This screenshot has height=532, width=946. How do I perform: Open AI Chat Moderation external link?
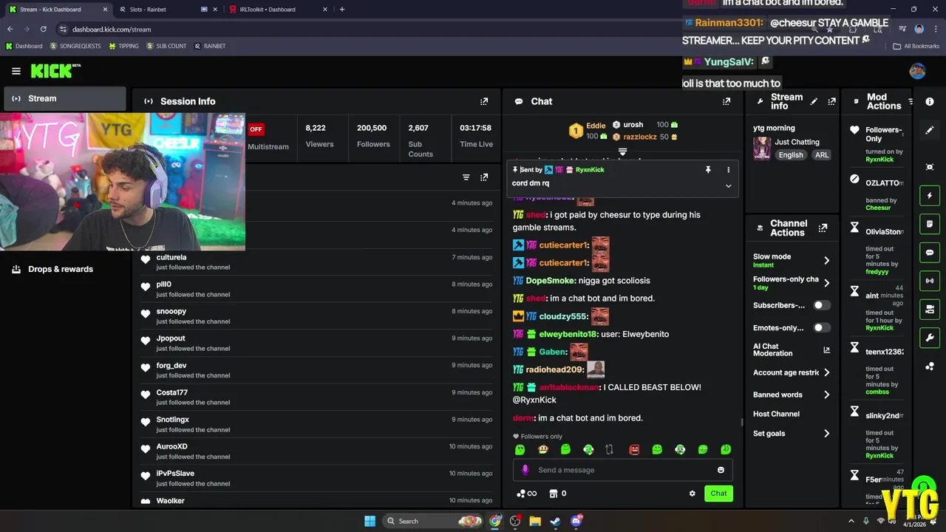pyautogui.click(x=826, y=350)
